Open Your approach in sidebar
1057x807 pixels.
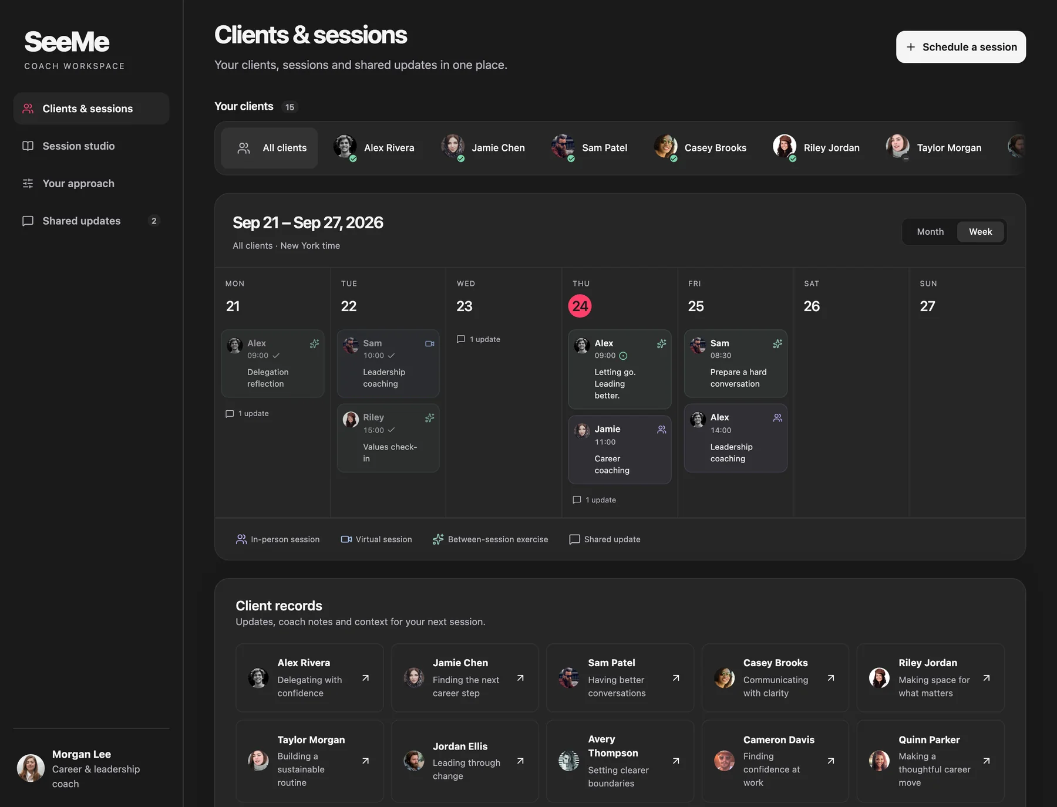point(91,184)
